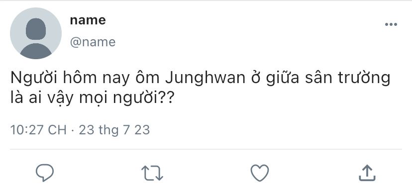Click the tweet line 'là ai vậy mọi người??'
Screen dimensions: 412x194
point(92,98)
